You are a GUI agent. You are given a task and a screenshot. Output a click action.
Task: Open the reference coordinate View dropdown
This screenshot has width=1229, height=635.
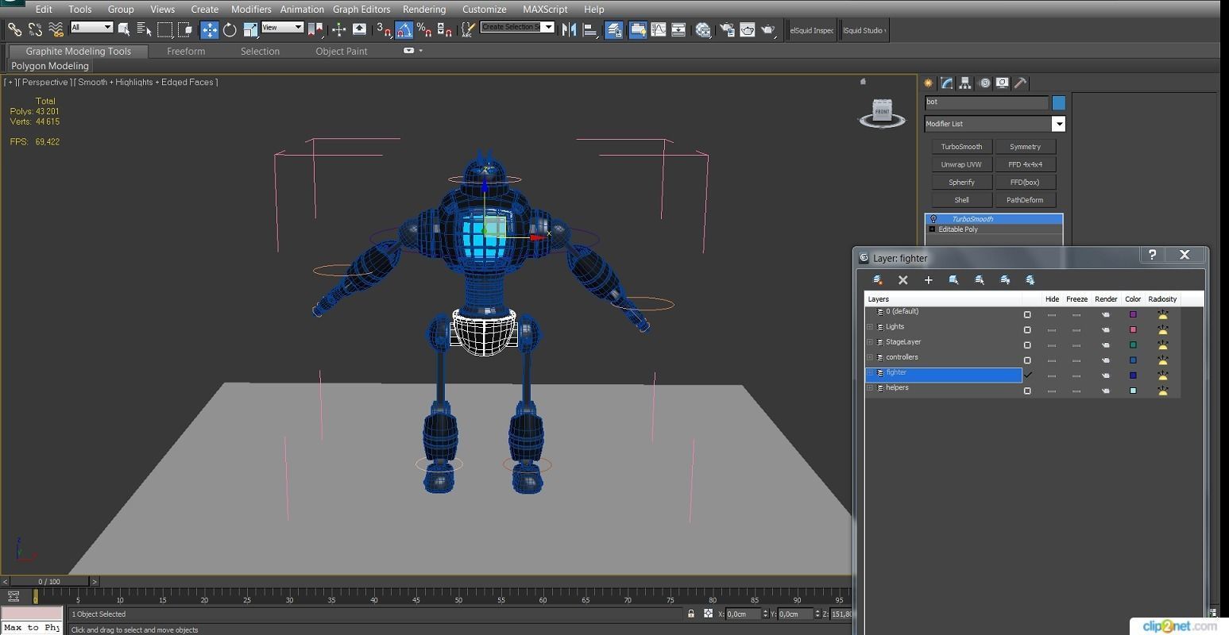pos(282,27)
